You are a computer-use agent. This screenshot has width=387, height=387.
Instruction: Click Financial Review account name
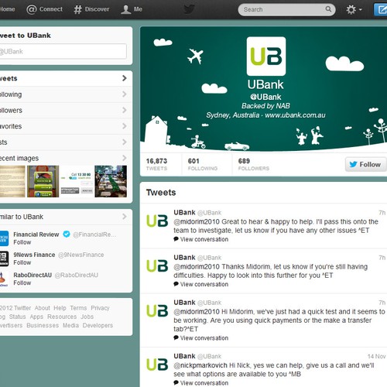[36, 235]
